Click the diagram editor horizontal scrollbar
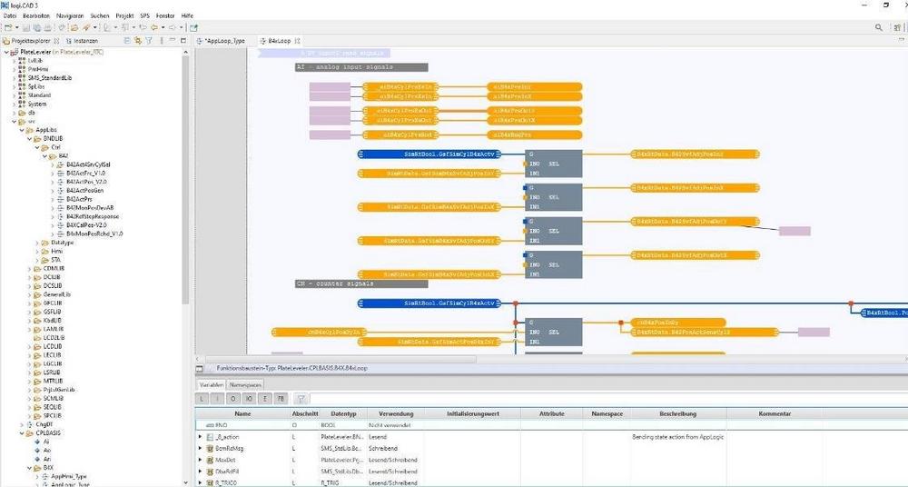Viewport: 908px width, 487px height. click(340, 360)
